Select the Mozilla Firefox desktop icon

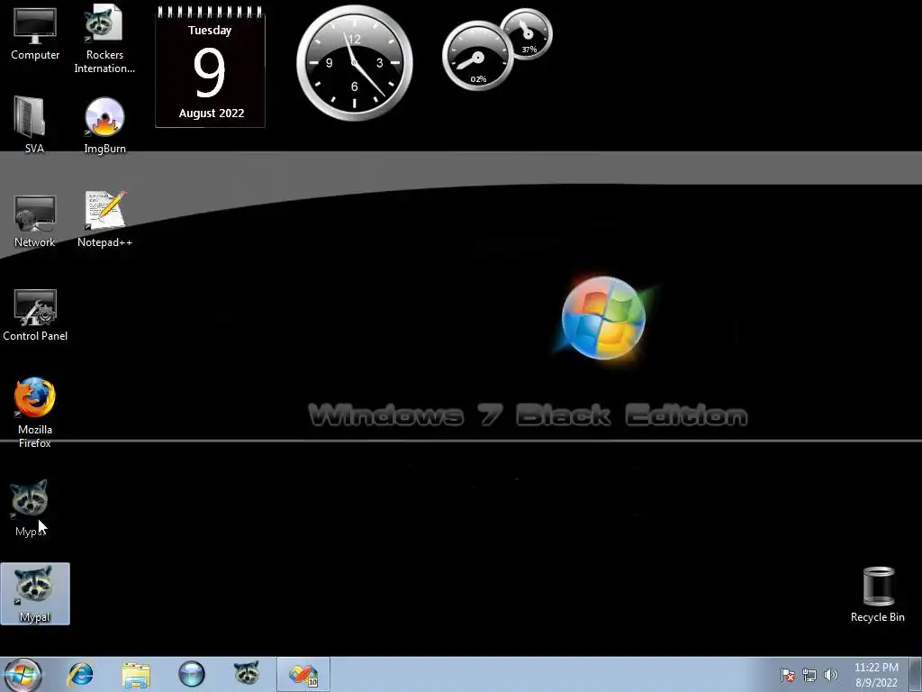pos(35,412)
